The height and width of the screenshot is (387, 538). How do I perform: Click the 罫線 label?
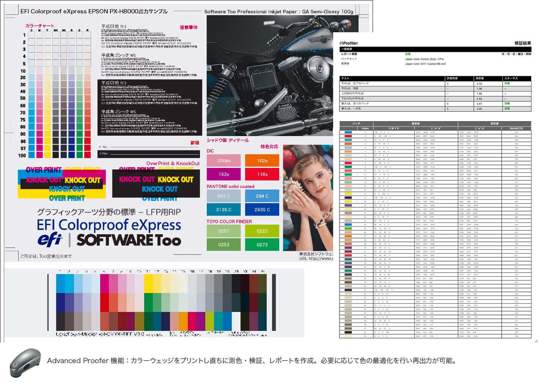point(195,143)
